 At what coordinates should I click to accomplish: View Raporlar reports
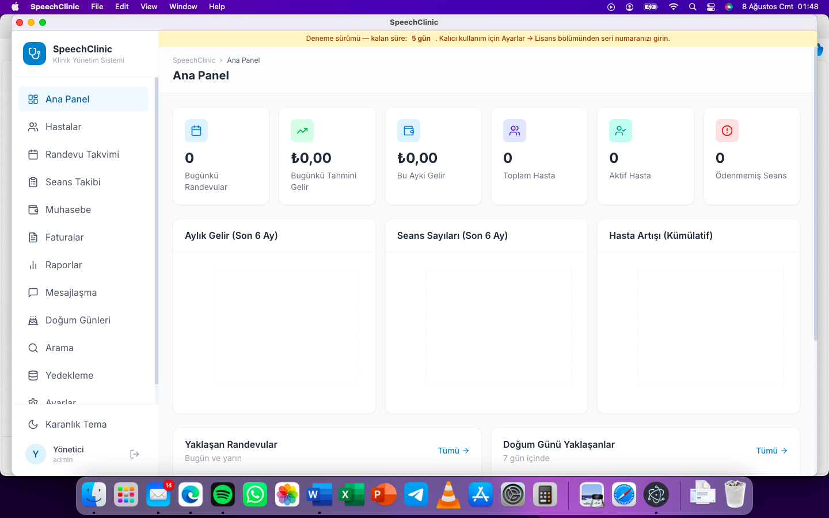[83, 265]
